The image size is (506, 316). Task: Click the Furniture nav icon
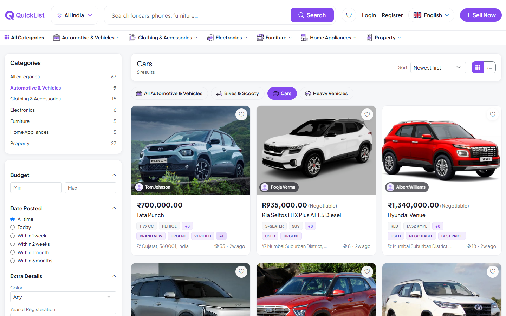[260, 38]
